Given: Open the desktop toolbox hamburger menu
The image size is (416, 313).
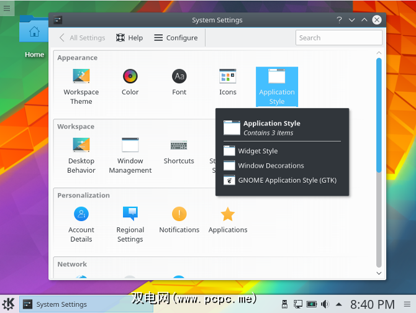Looking at the screenshot, I should coord(7,8).
